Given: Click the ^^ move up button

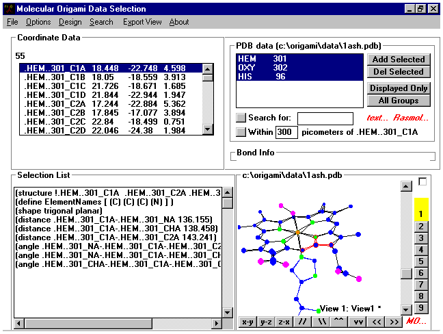Looking at the screenshot, I should (338, 321).
